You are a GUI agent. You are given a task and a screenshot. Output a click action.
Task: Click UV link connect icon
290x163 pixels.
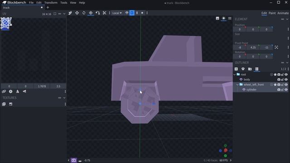[x=4, y=91]
